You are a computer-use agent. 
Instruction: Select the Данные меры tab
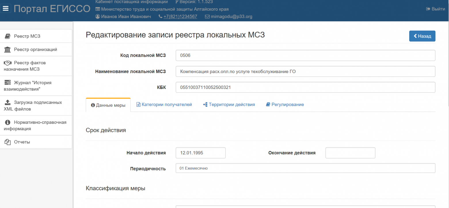coord(108,105)
